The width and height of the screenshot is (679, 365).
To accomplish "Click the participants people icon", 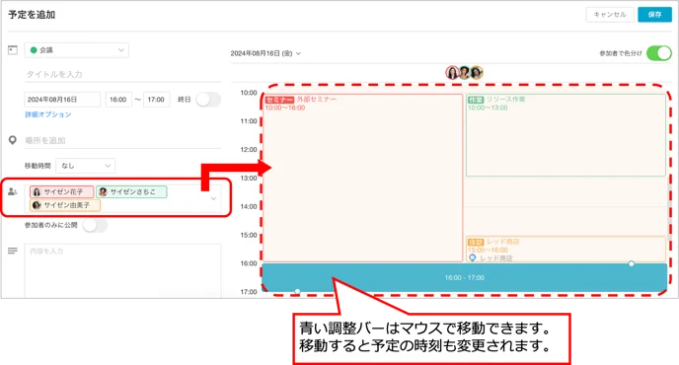I will coord(13,191).
